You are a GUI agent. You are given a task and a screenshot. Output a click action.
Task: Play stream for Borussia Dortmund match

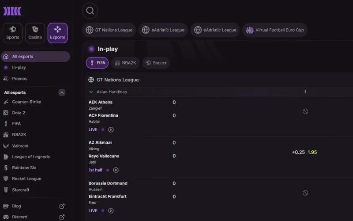(x=111, y=211)
